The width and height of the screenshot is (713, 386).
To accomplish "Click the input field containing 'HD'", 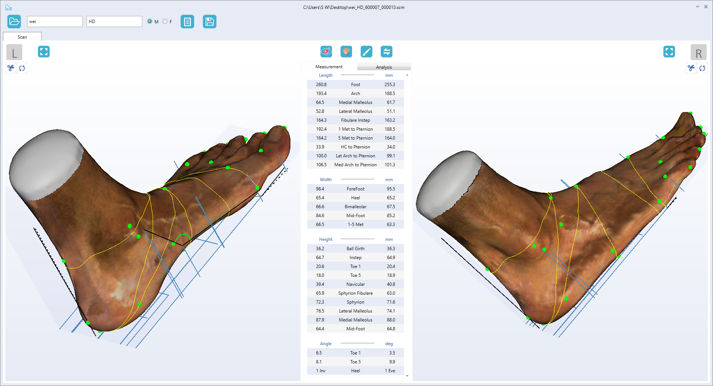I will (114, 22).
